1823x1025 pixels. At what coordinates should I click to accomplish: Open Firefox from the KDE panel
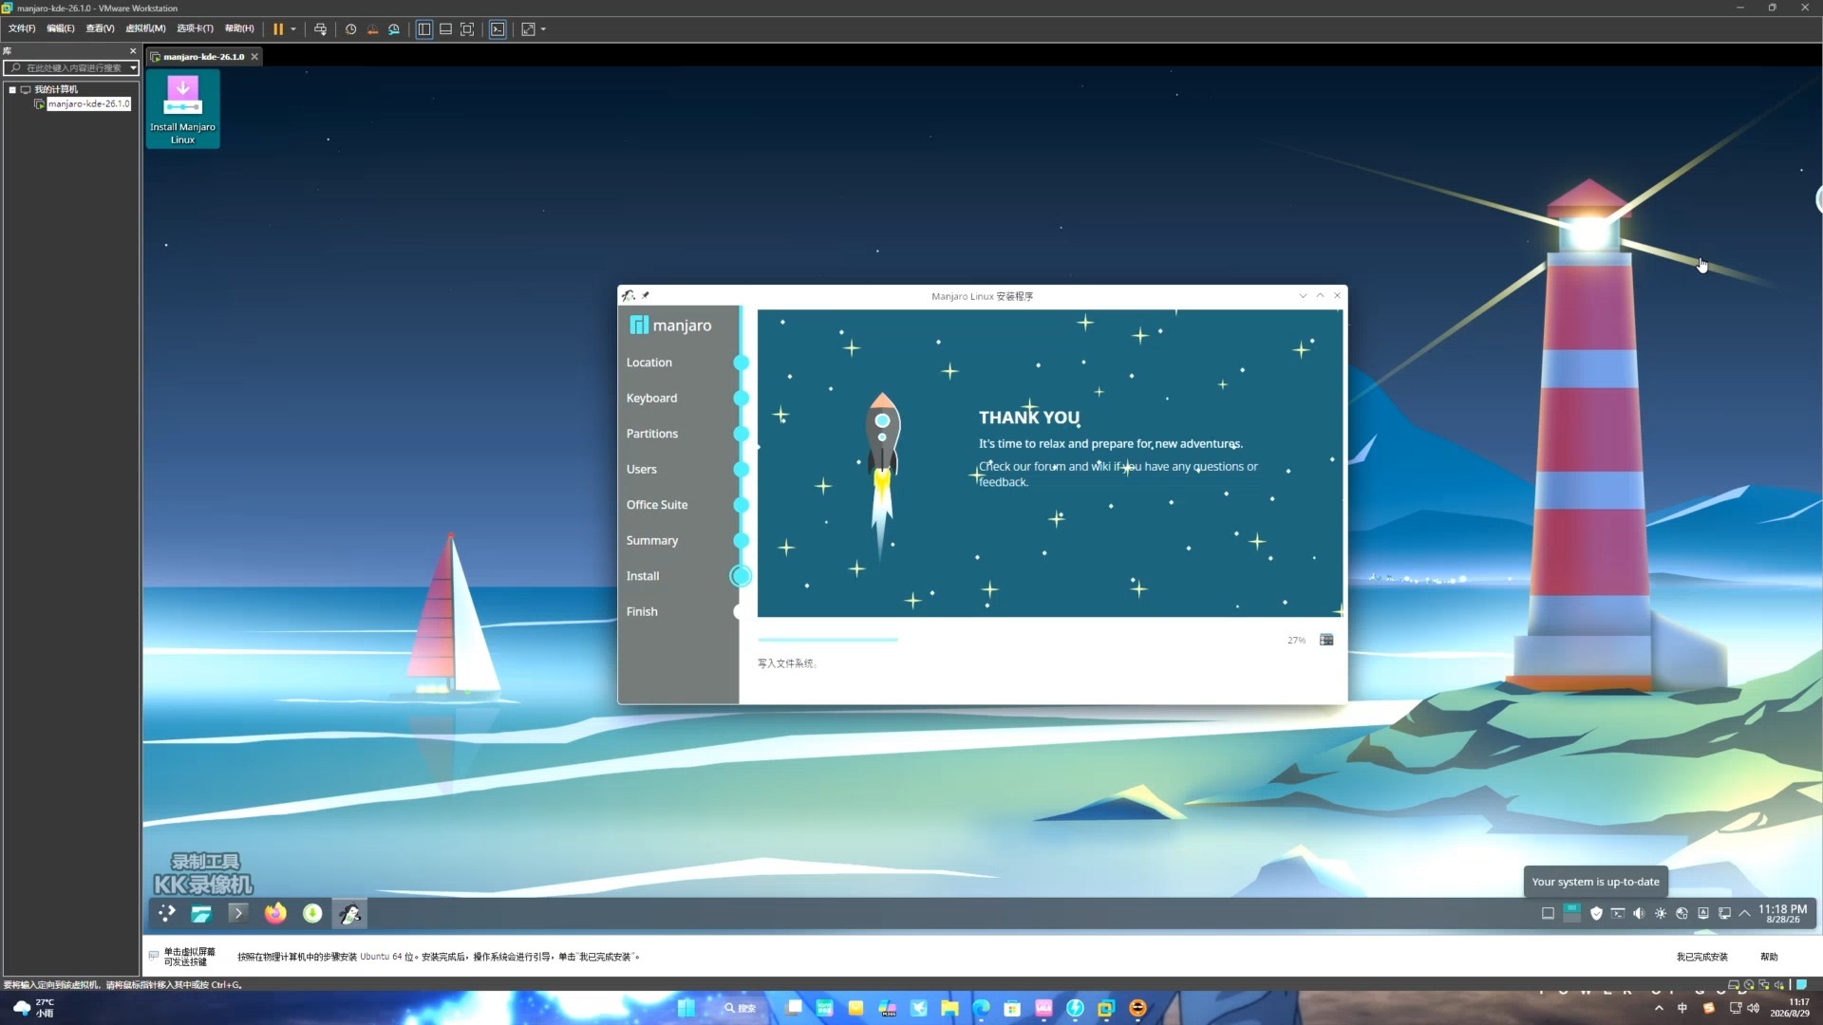(x=275, y=914)
